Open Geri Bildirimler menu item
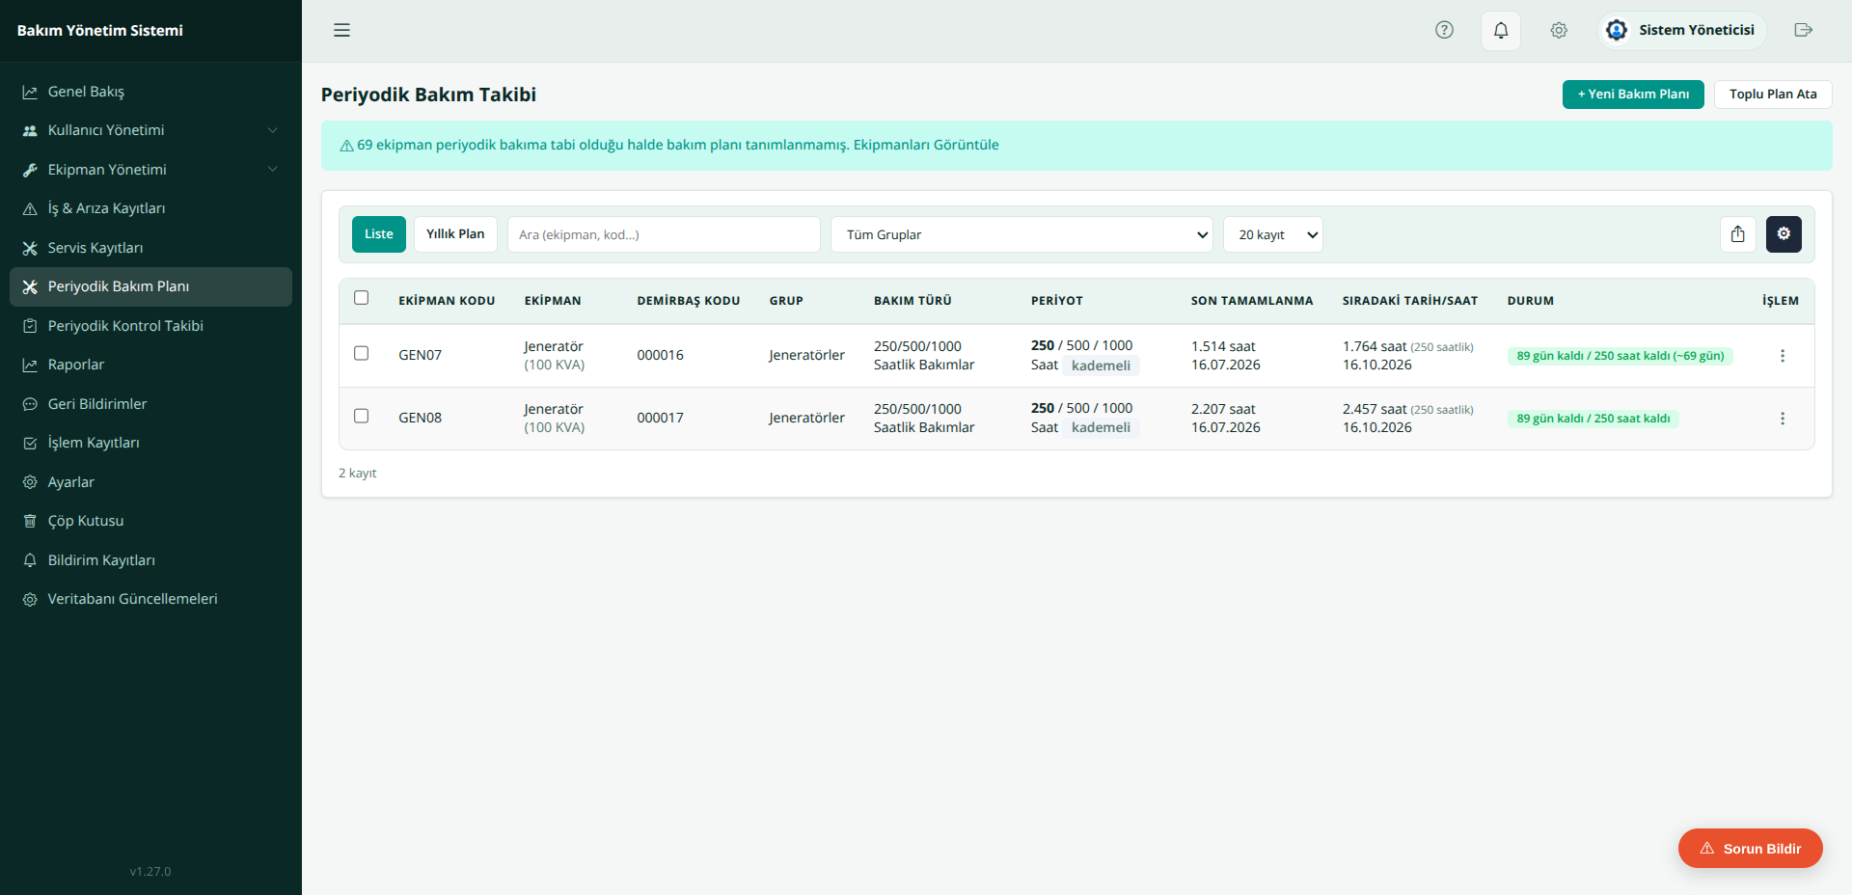1852x895 pixels. pos(150,404)
